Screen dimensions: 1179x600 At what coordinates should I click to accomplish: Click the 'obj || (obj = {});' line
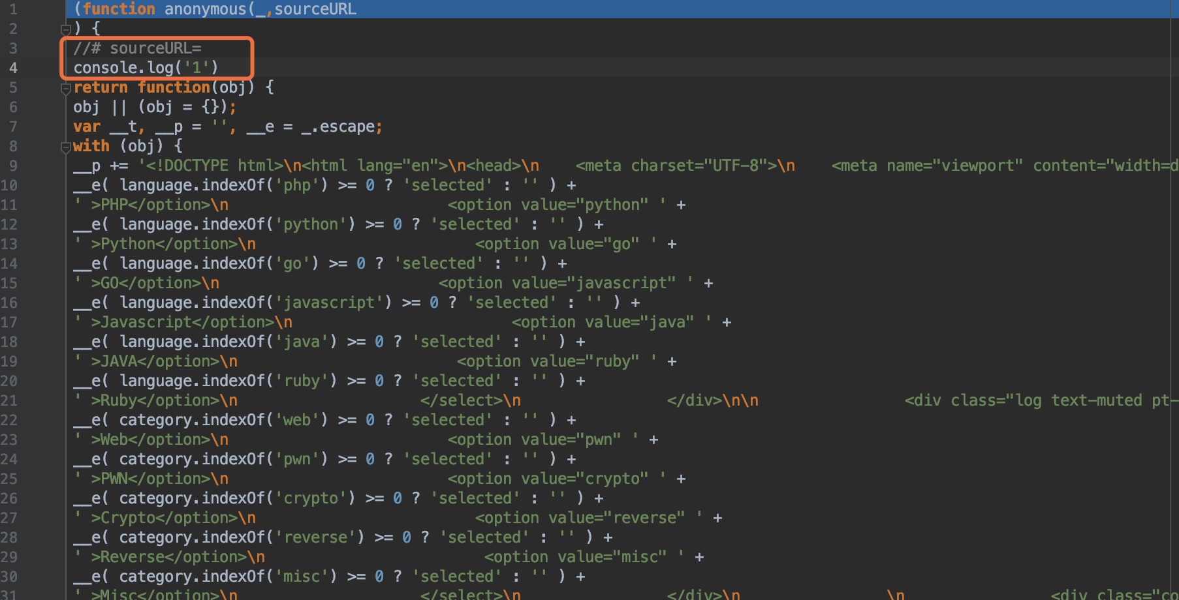tap(155, 107)
